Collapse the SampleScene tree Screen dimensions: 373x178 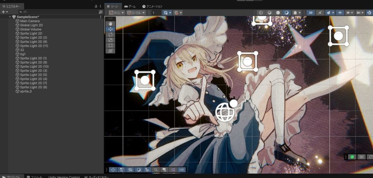pos(10,17)
